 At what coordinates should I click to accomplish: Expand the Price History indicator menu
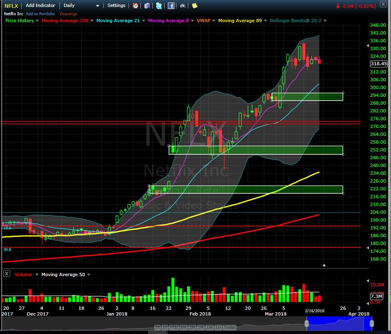37,21
